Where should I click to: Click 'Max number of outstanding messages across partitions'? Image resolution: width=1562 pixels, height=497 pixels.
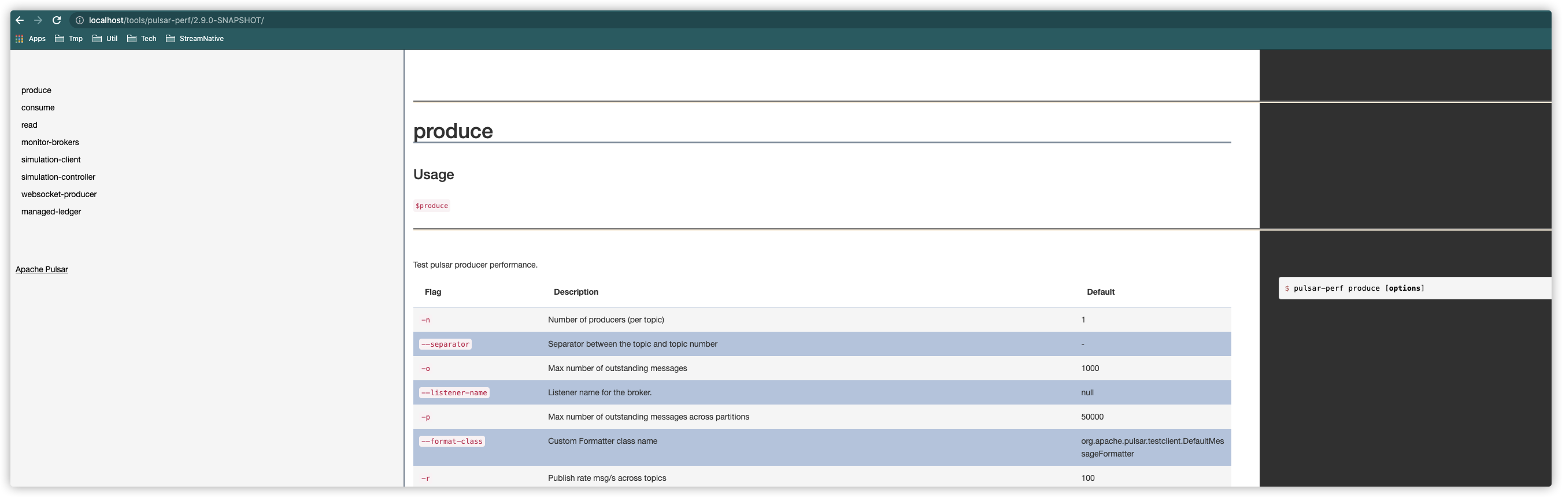pyautogui.click(x=648, y=417)
